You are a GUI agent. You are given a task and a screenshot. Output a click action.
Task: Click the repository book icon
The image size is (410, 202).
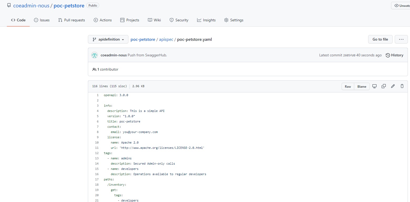9,6
